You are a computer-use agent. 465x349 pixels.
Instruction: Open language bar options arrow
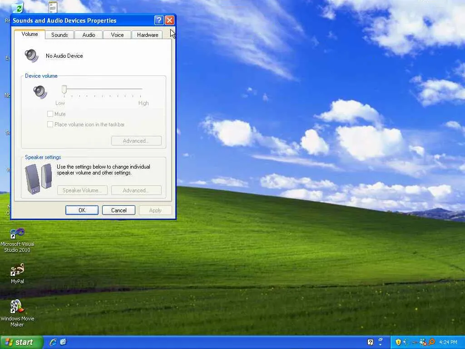(381, 345)
